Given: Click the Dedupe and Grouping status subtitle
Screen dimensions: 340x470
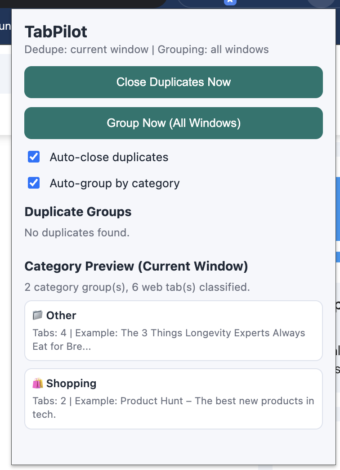Looking at the screenshot, I should pos(146,50).
